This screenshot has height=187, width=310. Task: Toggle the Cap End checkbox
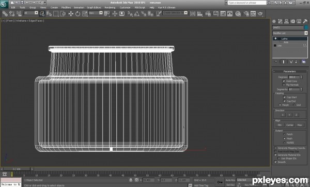[x=284, y=101]
